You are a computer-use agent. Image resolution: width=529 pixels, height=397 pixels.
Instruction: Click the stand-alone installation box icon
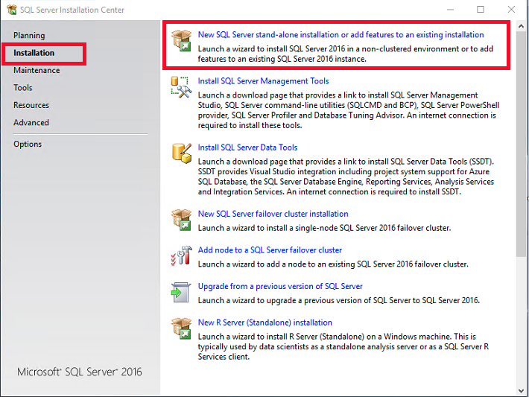(181, 41)
